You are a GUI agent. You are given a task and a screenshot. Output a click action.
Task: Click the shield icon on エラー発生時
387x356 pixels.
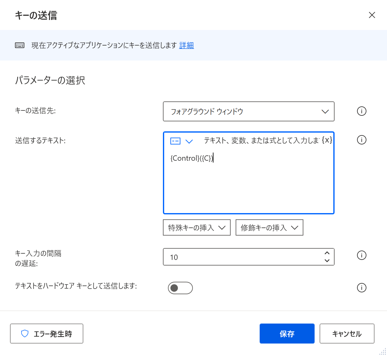click(x=25, y=334)
